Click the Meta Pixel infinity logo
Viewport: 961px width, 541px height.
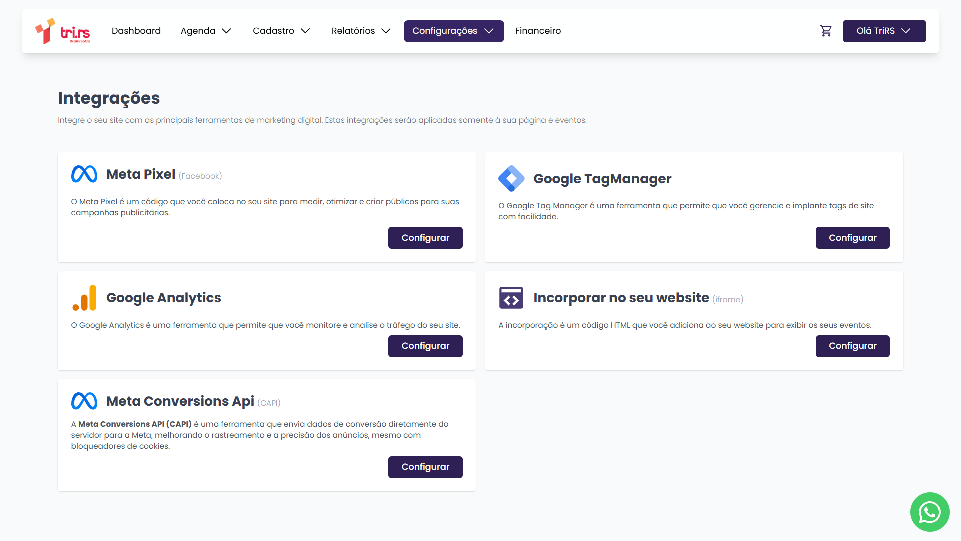tap(84, 174)
